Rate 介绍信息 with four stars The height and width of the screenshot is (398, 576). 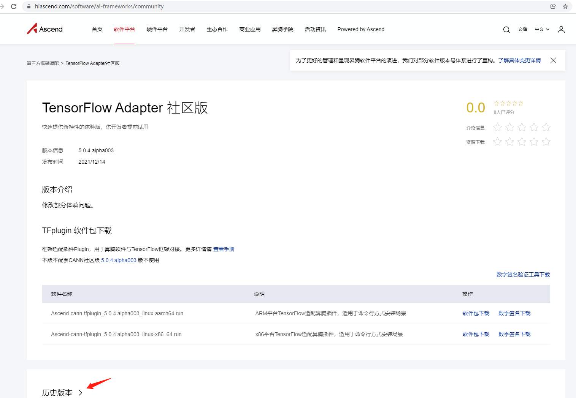[534, 127]
